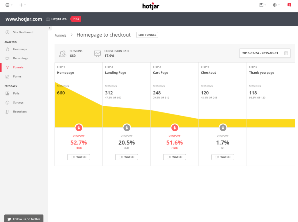Click the gray Landing Page dropoff arrow
This screenshot has width=298, height=222.
pyautogui.click(x=127, y=128)
